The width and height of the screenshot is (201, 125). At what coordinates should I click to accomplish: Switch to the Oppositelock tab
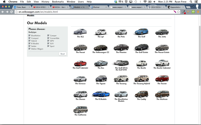point(176,7)
